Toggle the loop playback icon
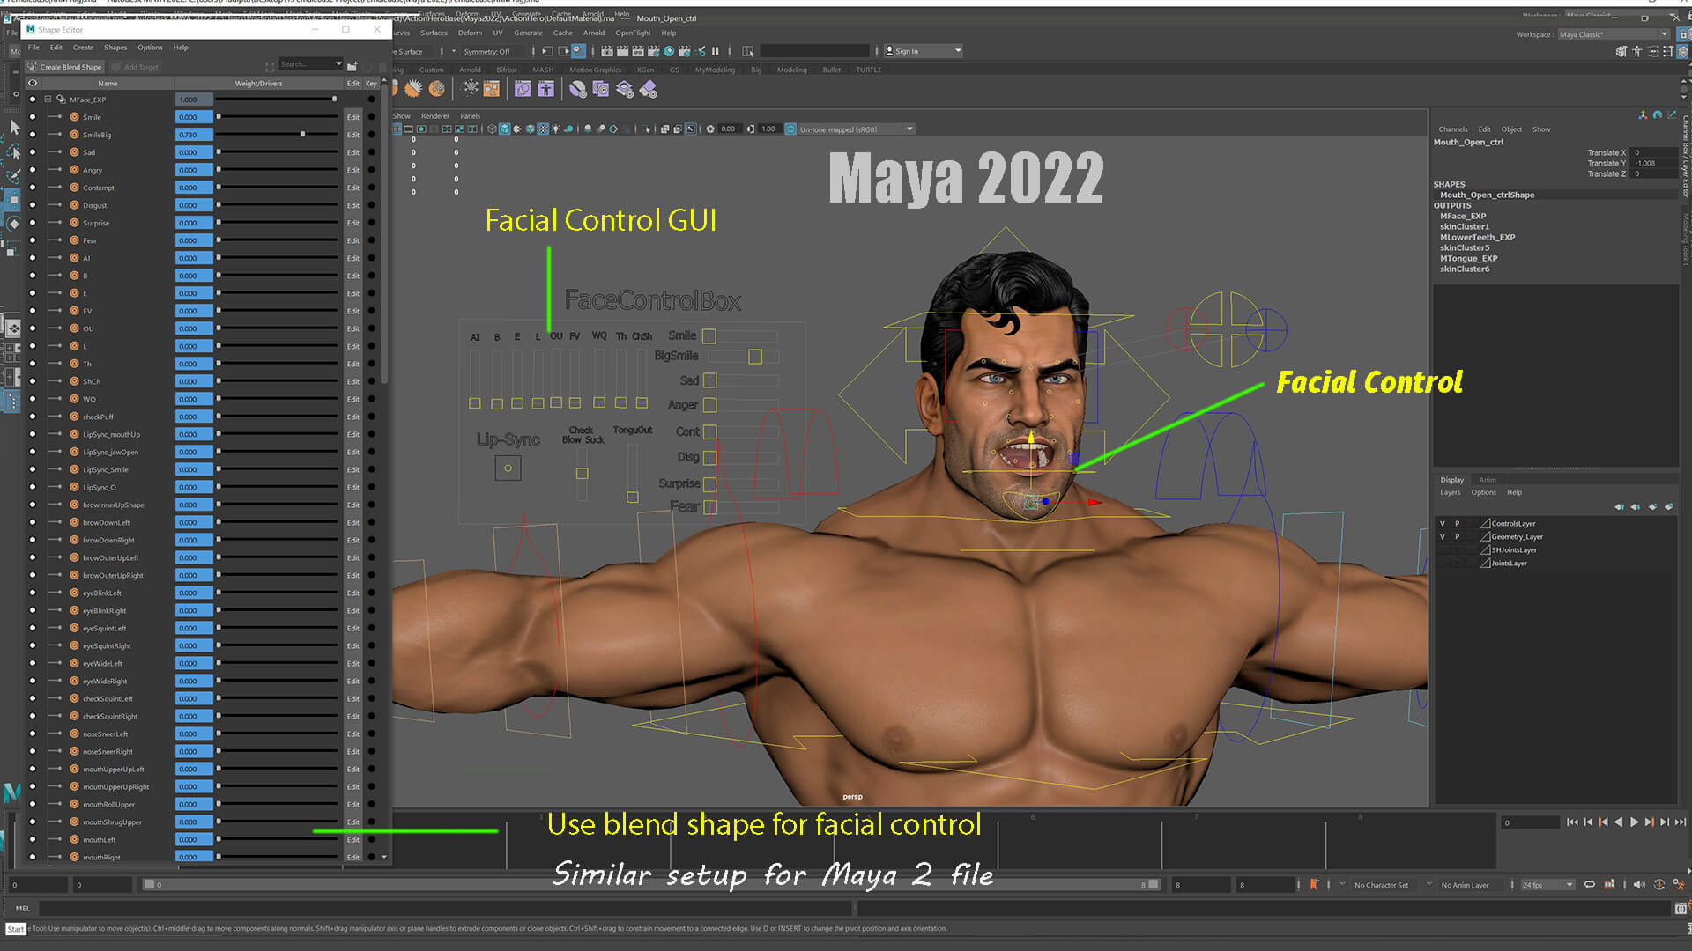The image size is (1692, 951). pos(1590,885)
